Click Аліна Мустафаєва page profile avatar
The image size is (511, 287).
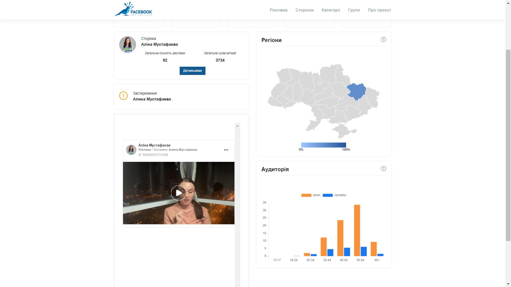tap(127, 44)
